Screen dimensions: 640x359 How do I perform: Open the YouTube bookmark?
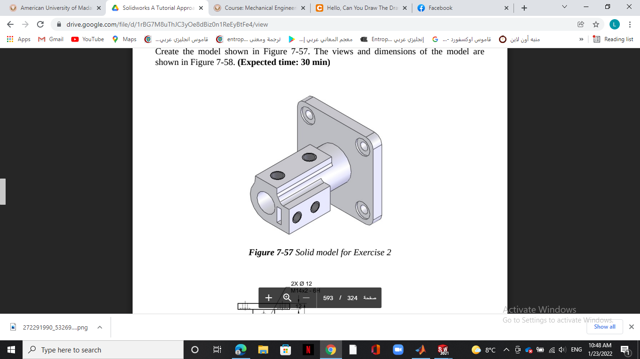point(88,39)
